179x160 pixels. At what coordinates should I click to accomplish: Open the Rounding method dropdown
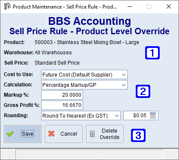tap(81, 116)
